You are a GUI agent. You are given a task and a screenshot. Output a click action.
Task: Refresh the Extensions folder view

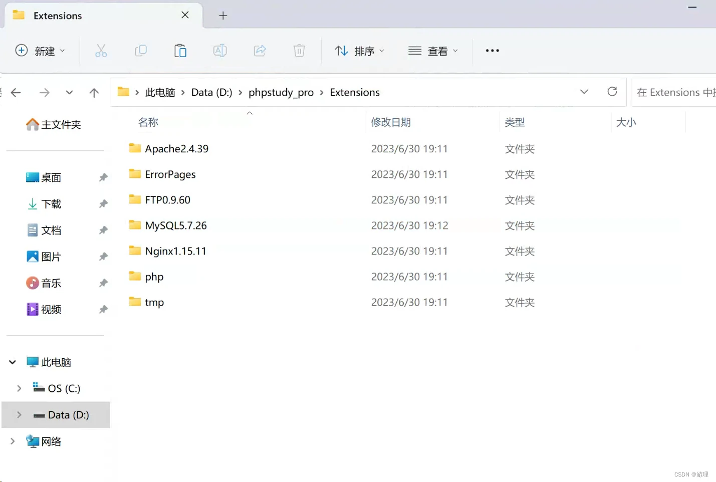(x=612, y=92)
